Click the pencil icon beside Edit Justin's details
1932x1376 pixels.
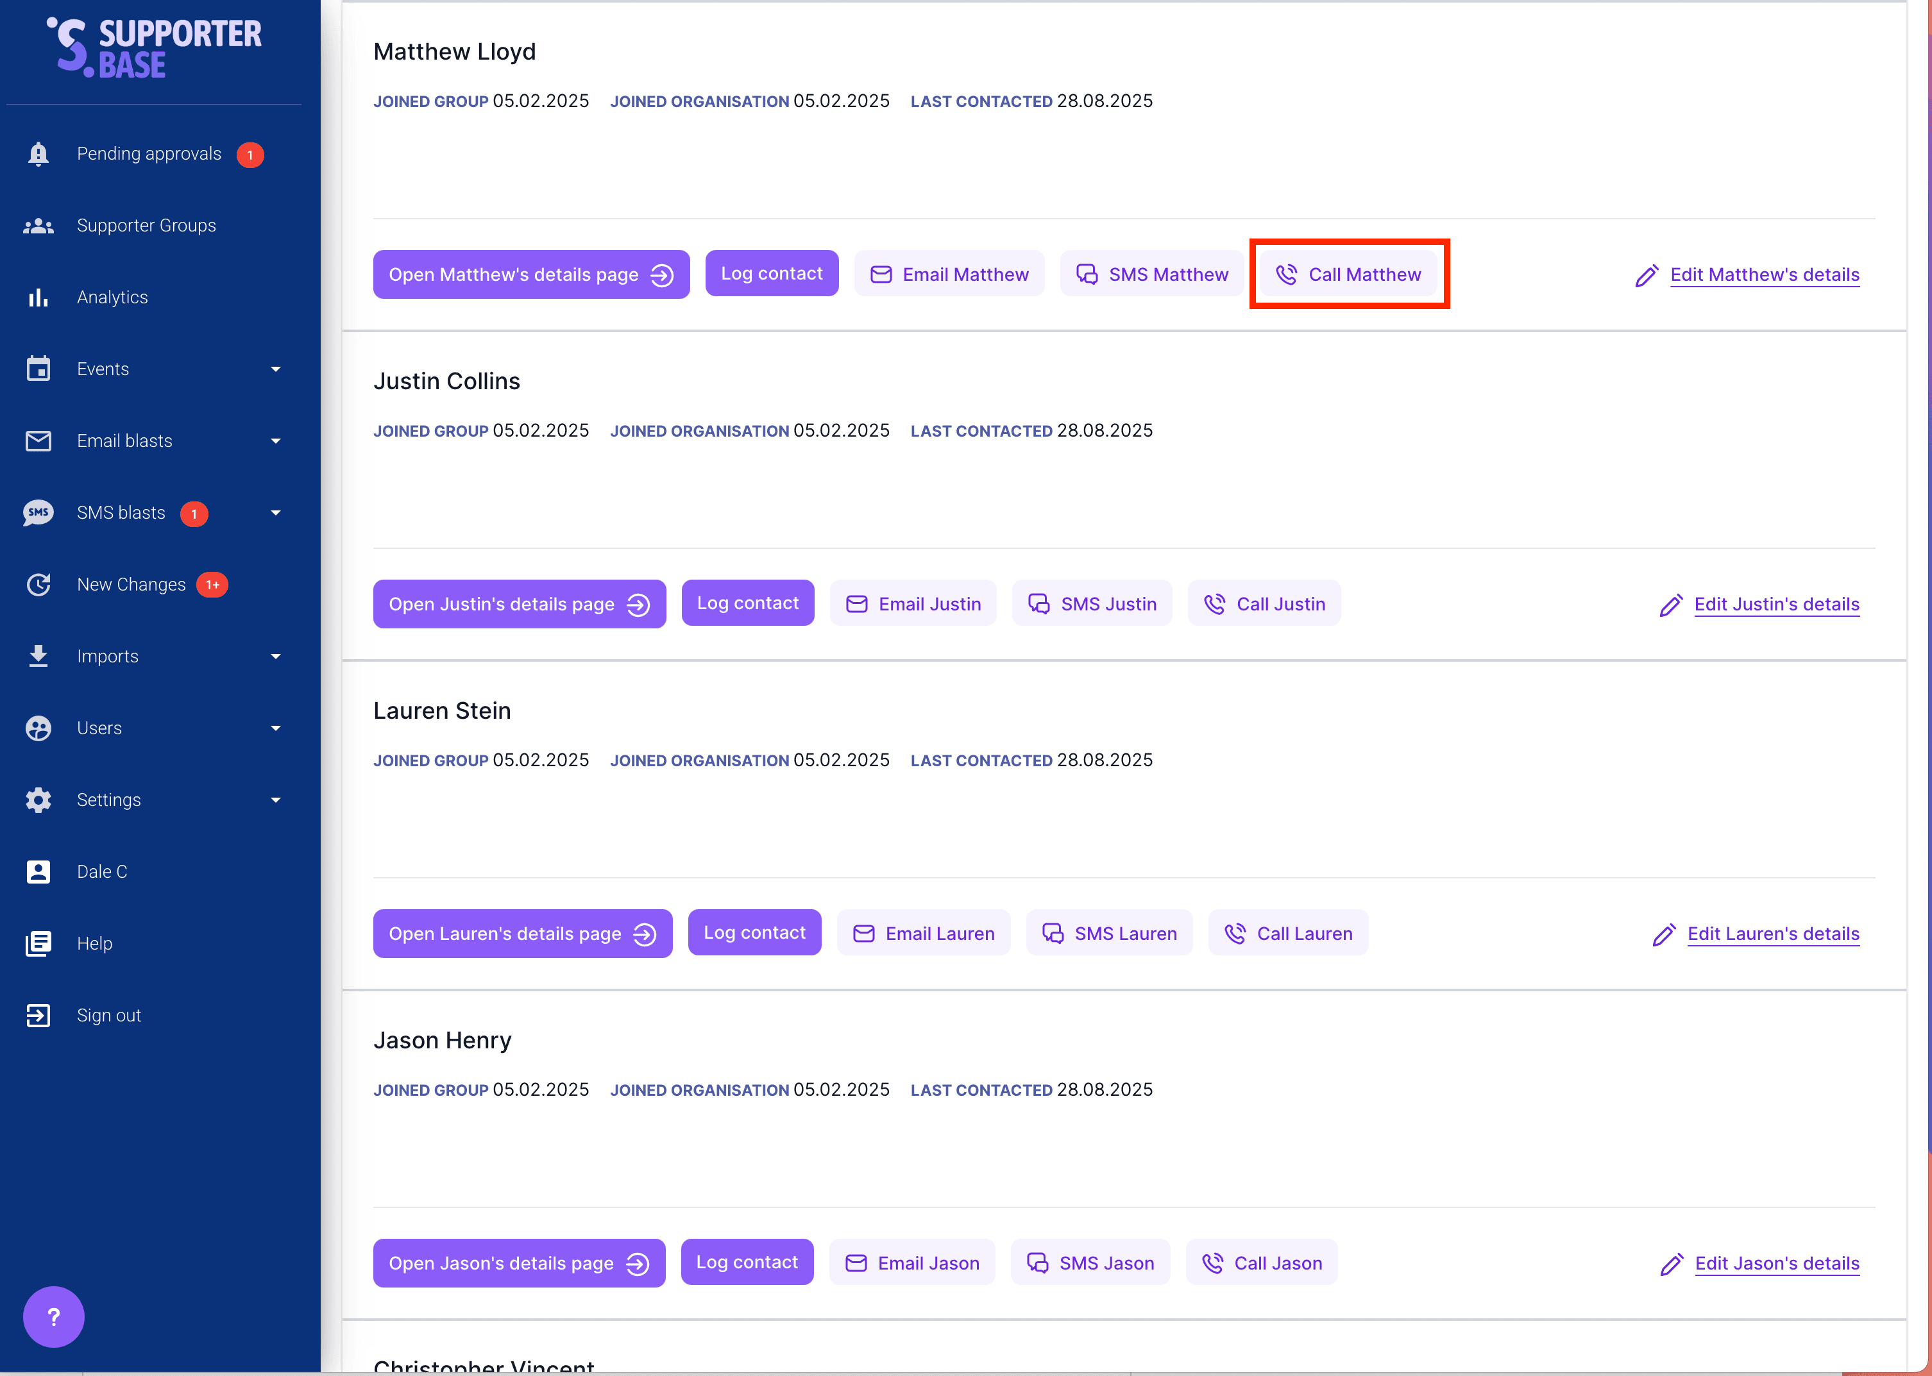(x=1670, y=605)
